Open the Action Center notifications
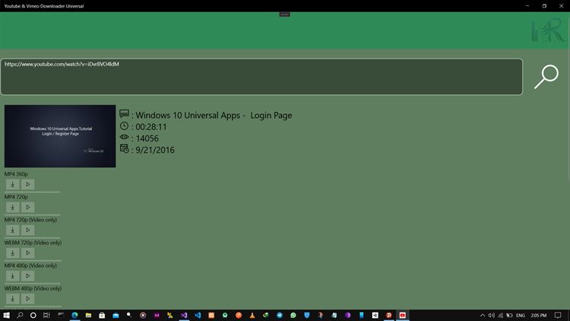Screen dimensions: 570x321 [x=558, y=315]
